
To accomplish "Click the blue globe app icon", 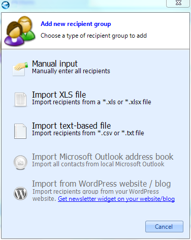I will (6, 5).
